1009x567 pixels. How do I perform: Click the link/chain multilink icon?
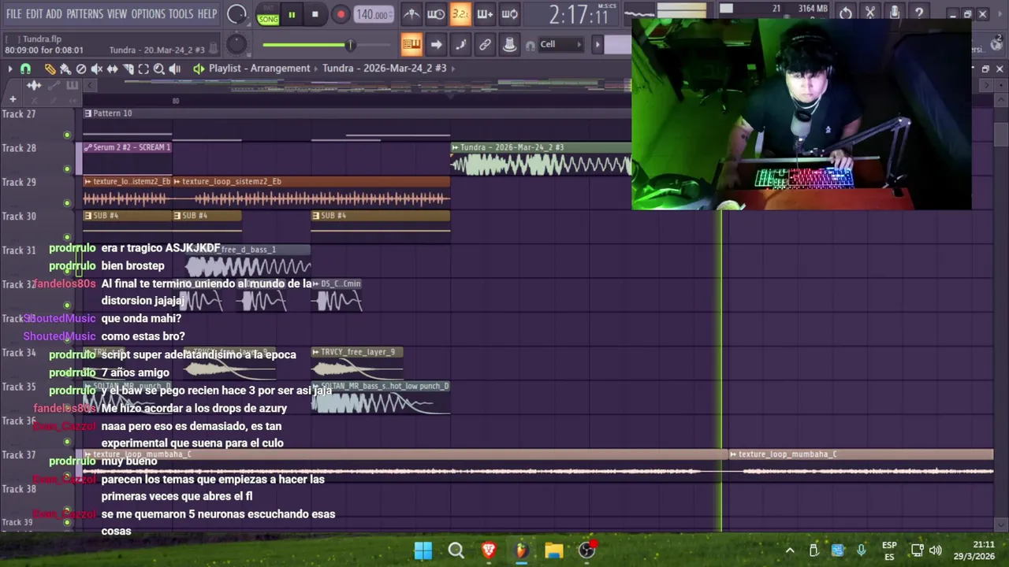point(485,44)
